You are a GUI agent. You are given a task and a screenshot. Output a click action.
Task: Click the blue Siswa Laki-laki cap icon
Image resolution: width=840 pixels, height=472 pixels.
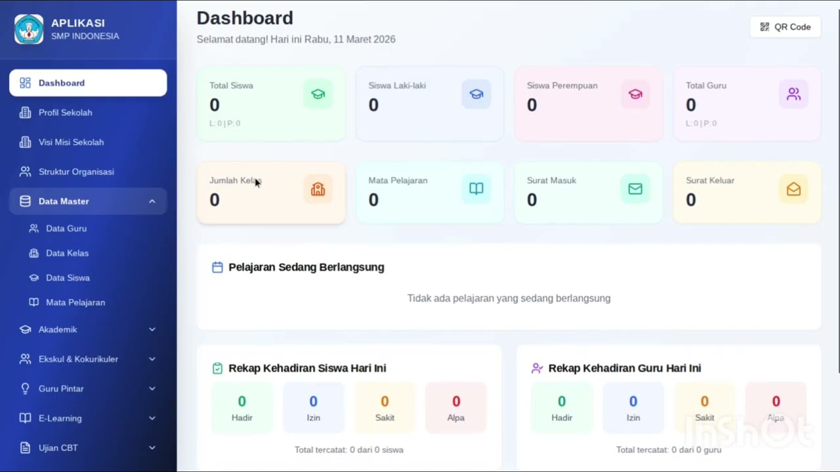[476, 94]
